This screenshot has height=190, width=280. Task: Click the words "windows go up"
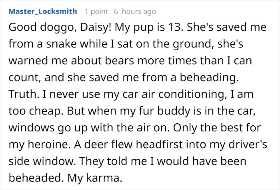(48, 128)
